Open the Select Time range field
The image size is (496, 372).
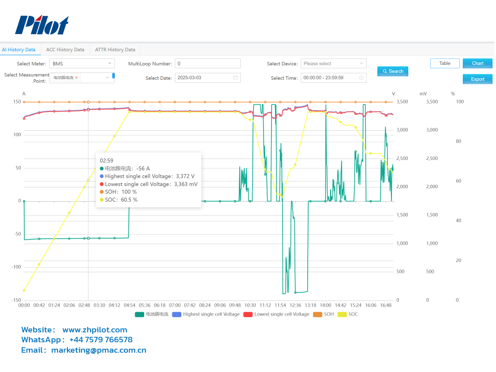pyautogui.click(x=333, y=78)
